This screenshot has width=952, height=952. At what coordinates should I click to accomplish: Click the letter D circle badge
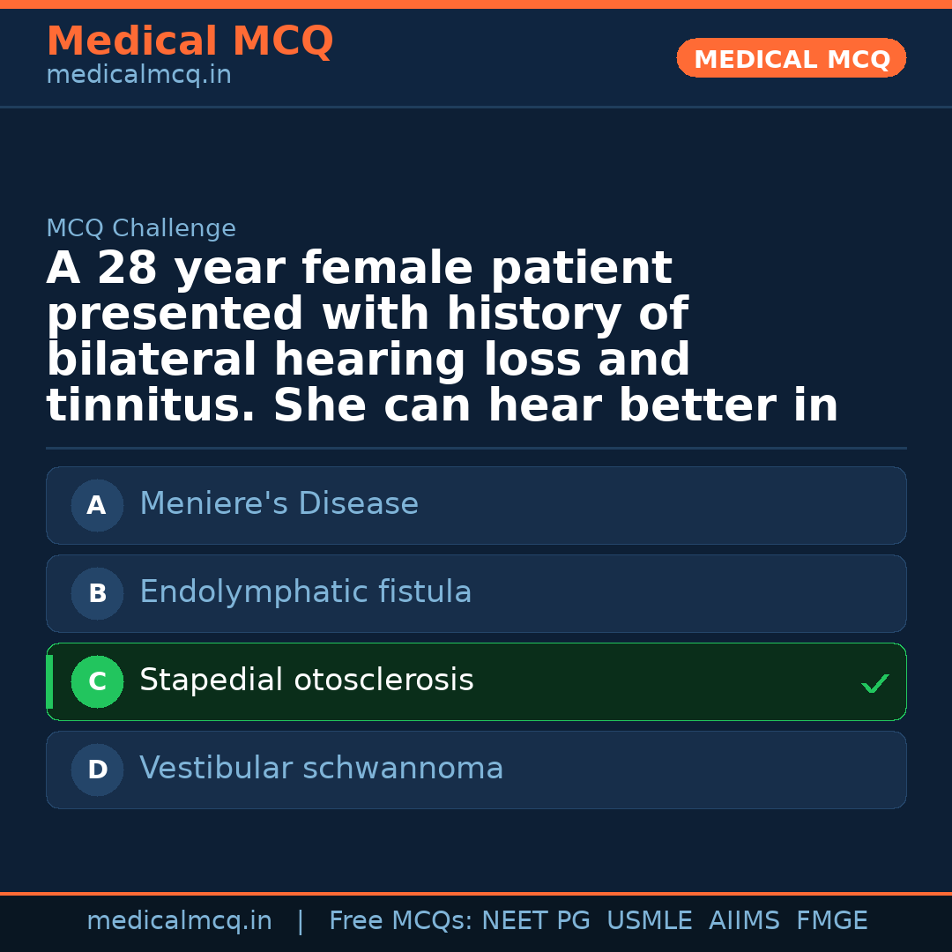point(97,770)
